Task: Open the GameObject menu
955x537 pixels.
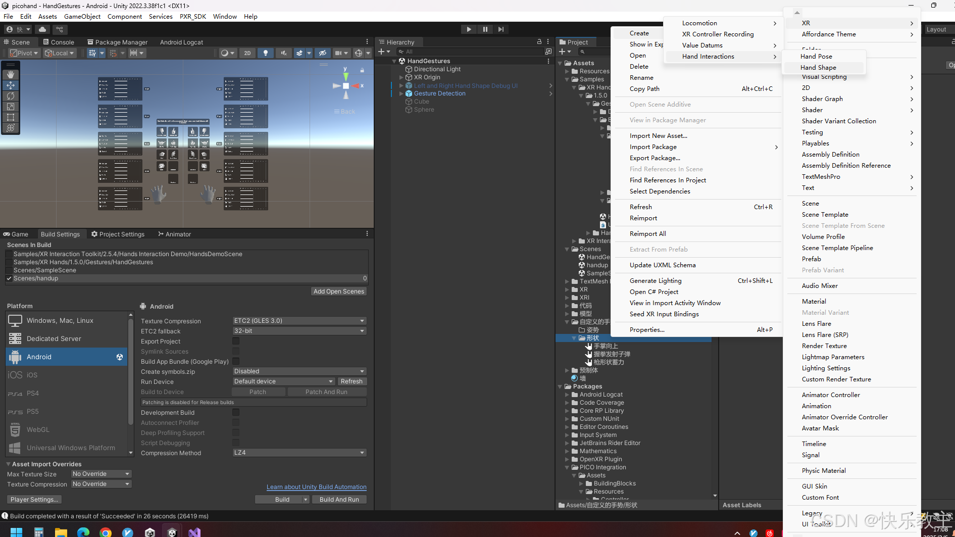Action: coord(82,17)
